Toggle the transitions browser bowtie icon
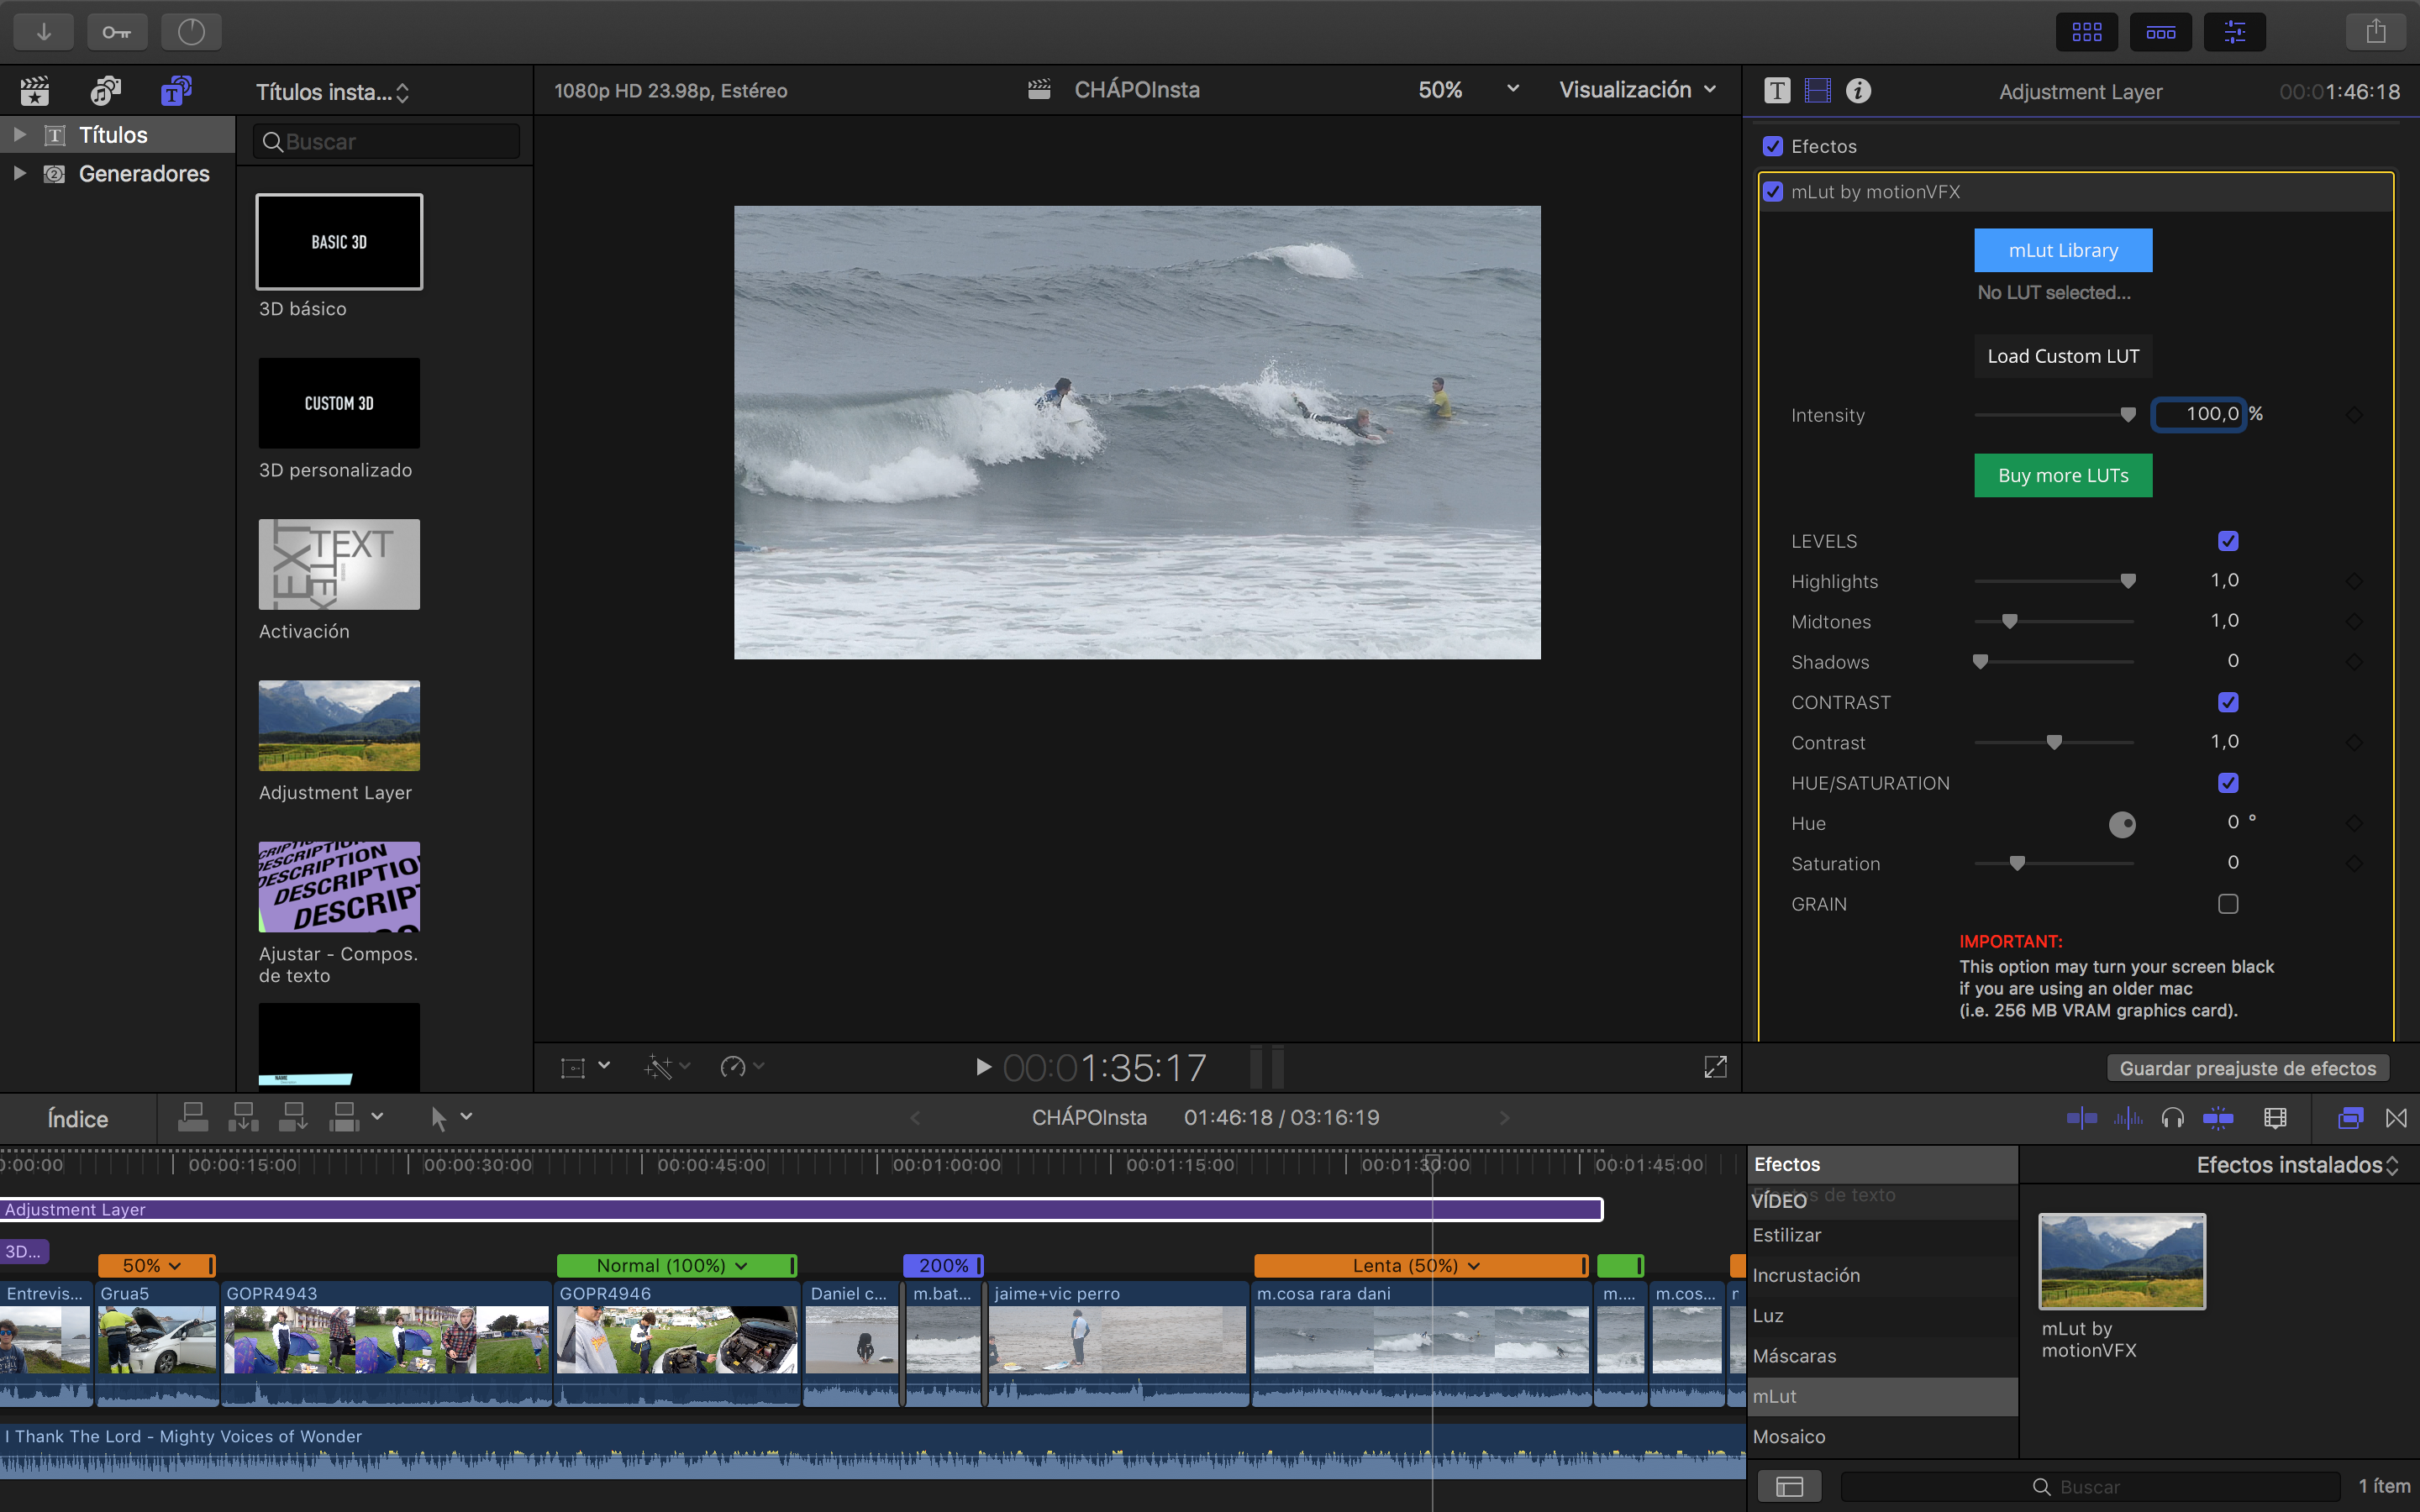Image resolution: width=2420 pixels, height=1512 pixels. coord(2396,1118)
